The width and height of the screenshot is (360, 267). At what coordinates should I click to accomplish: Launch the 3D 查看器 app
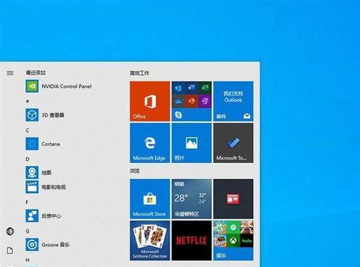pyautogui.click(x=45, y=115)
